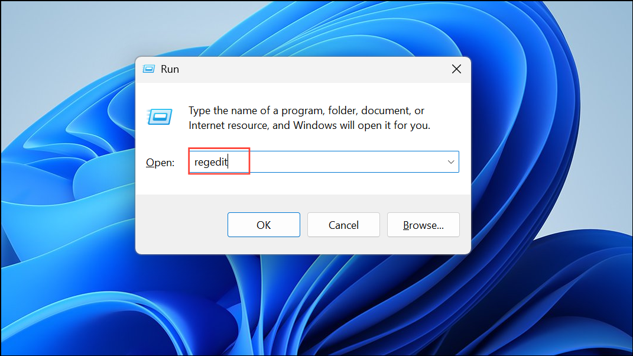Click the small window icon beside Run title
This screenshot has width=633, height=356.
[148, 69]
